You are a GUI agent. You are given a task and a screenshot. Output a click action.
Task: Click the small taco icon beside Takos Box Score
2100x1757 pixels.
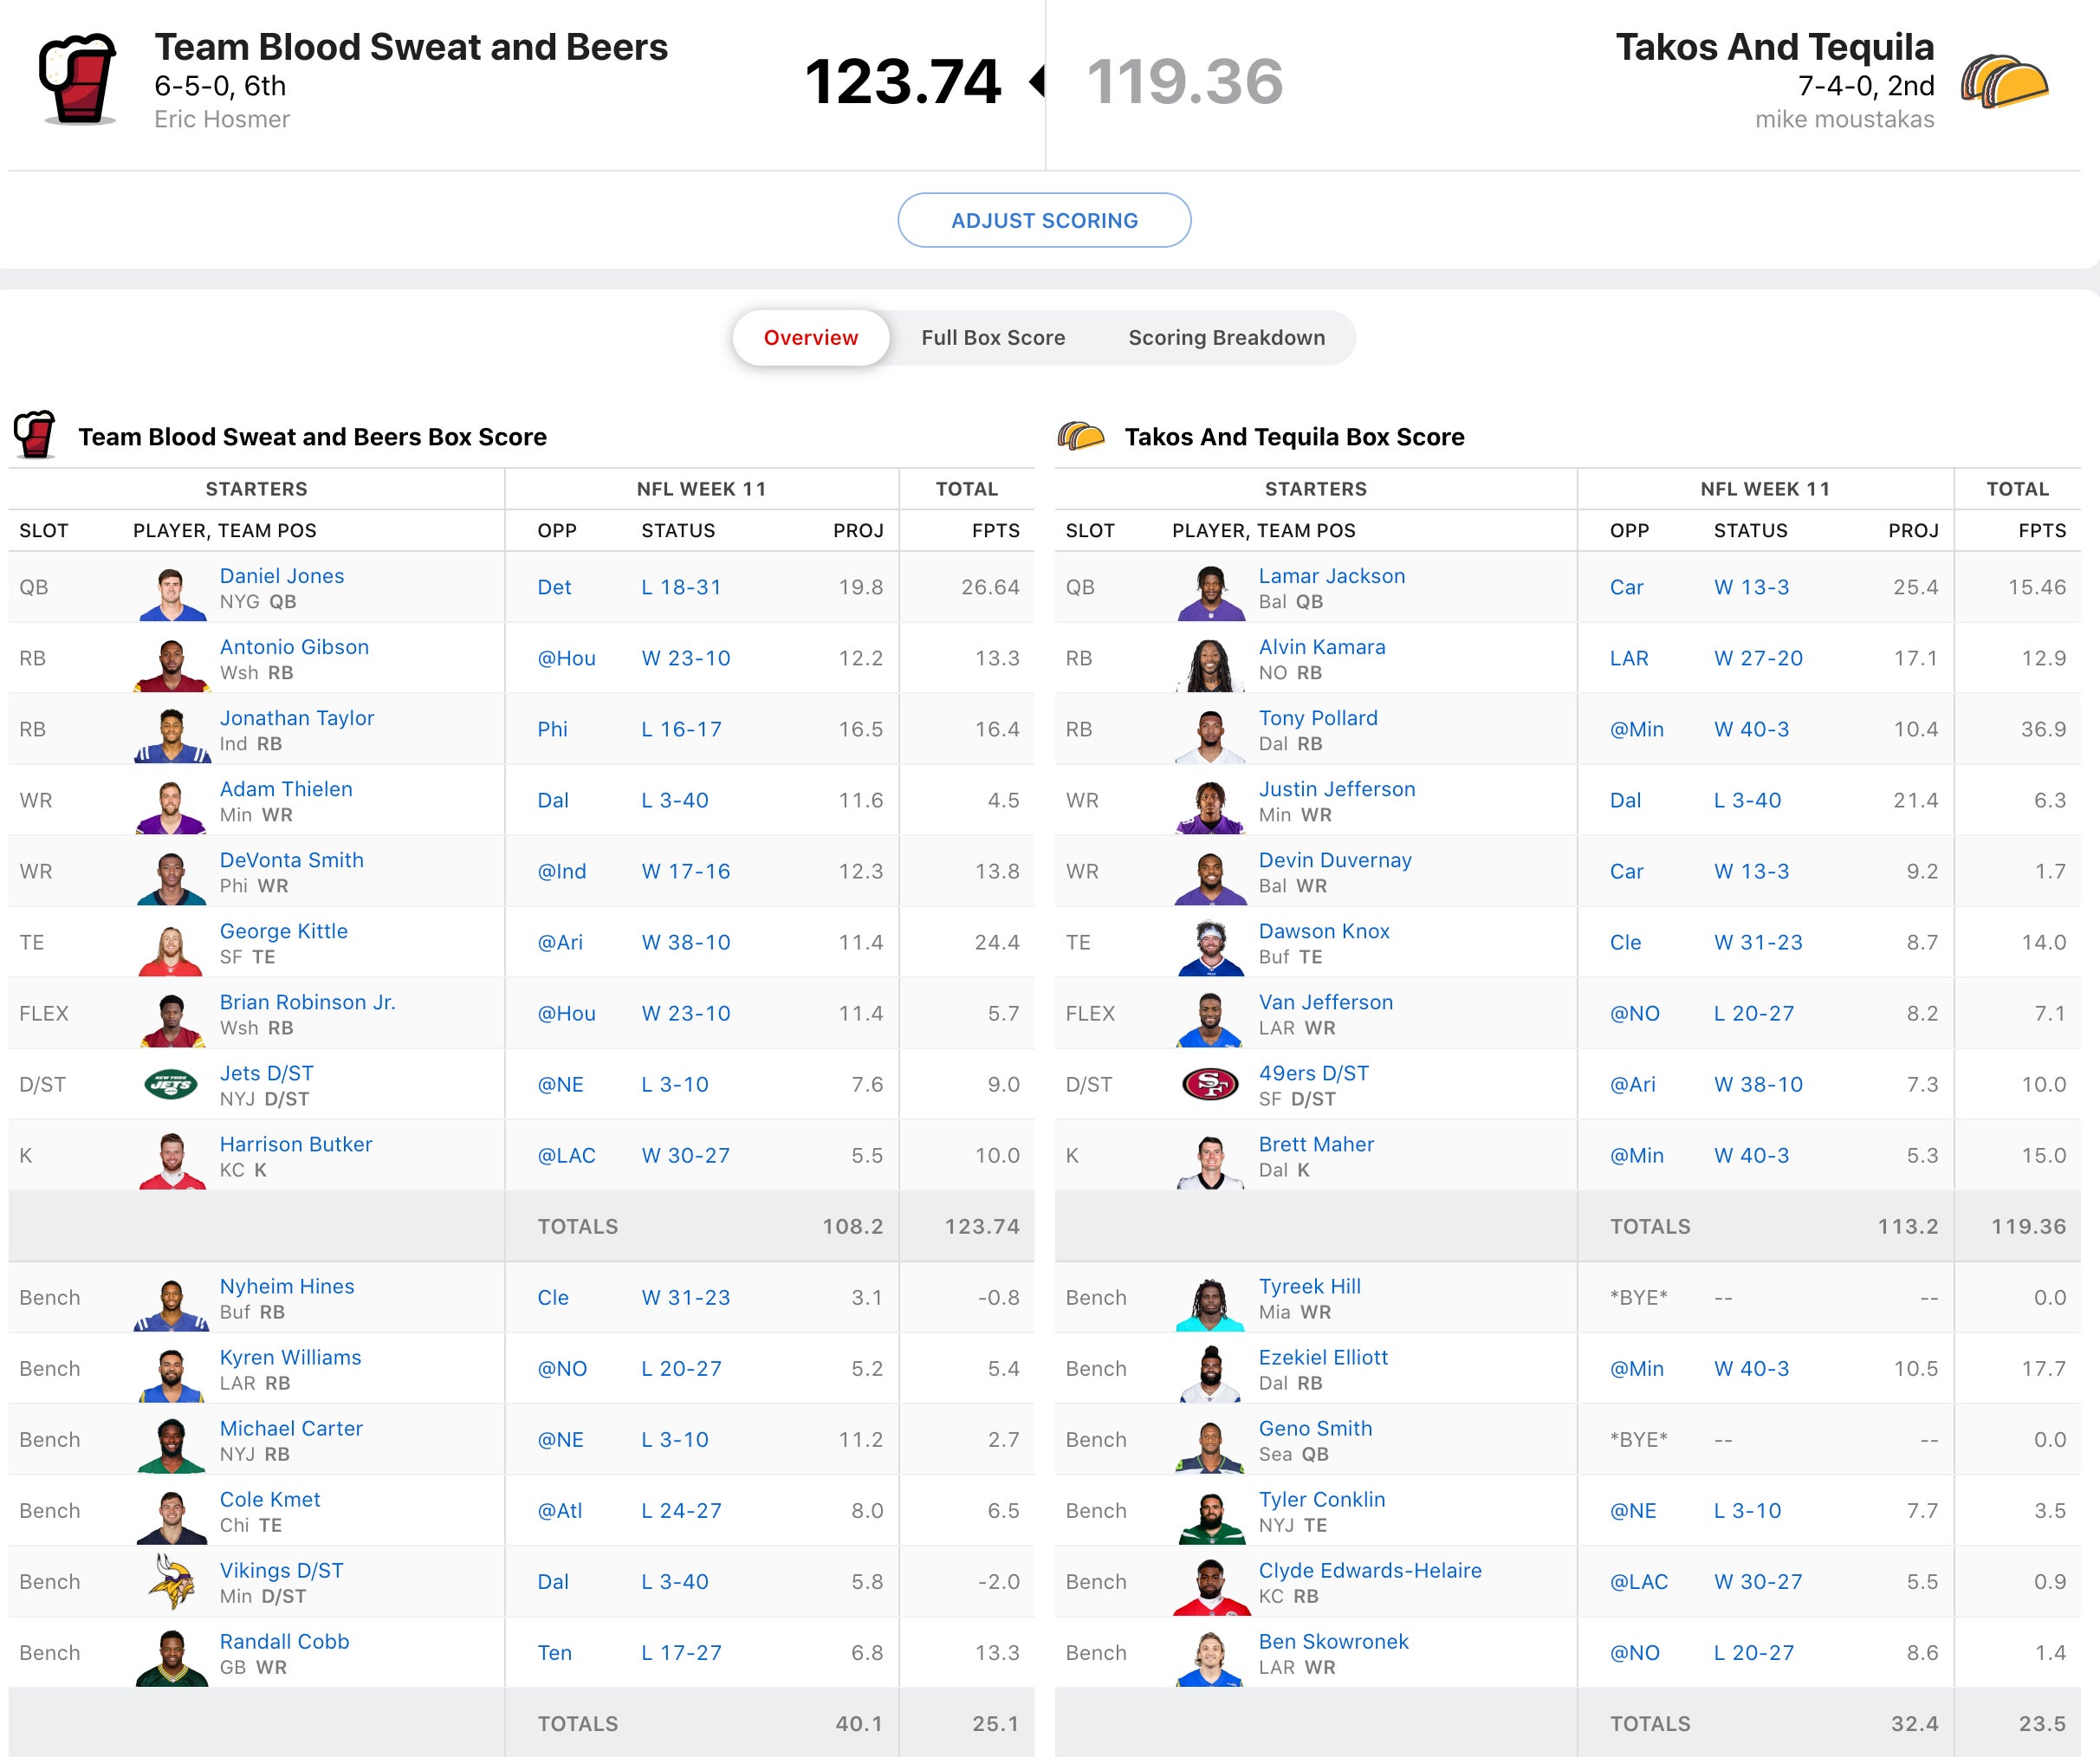coord(1081,437)
